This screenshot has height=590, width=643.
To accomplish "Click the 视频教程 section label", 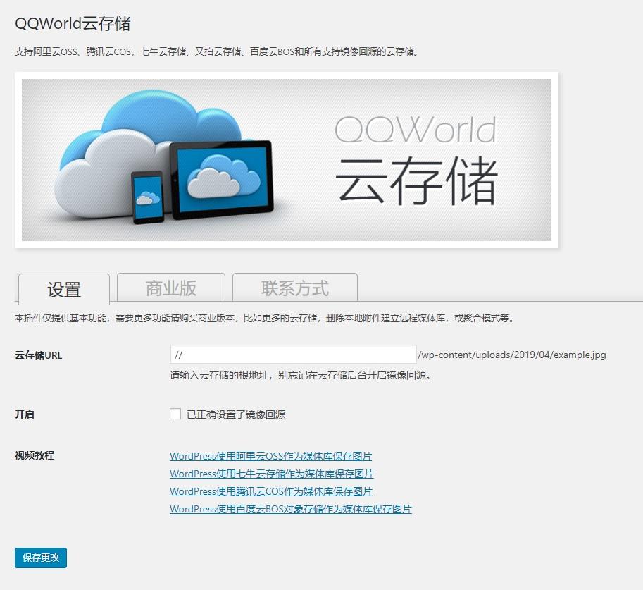I will pyautogui.click(x=35, y=455).
